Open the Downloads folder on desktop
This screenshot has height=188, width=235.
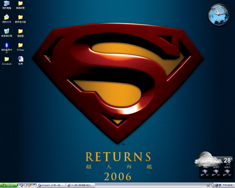tap(7, 61)
